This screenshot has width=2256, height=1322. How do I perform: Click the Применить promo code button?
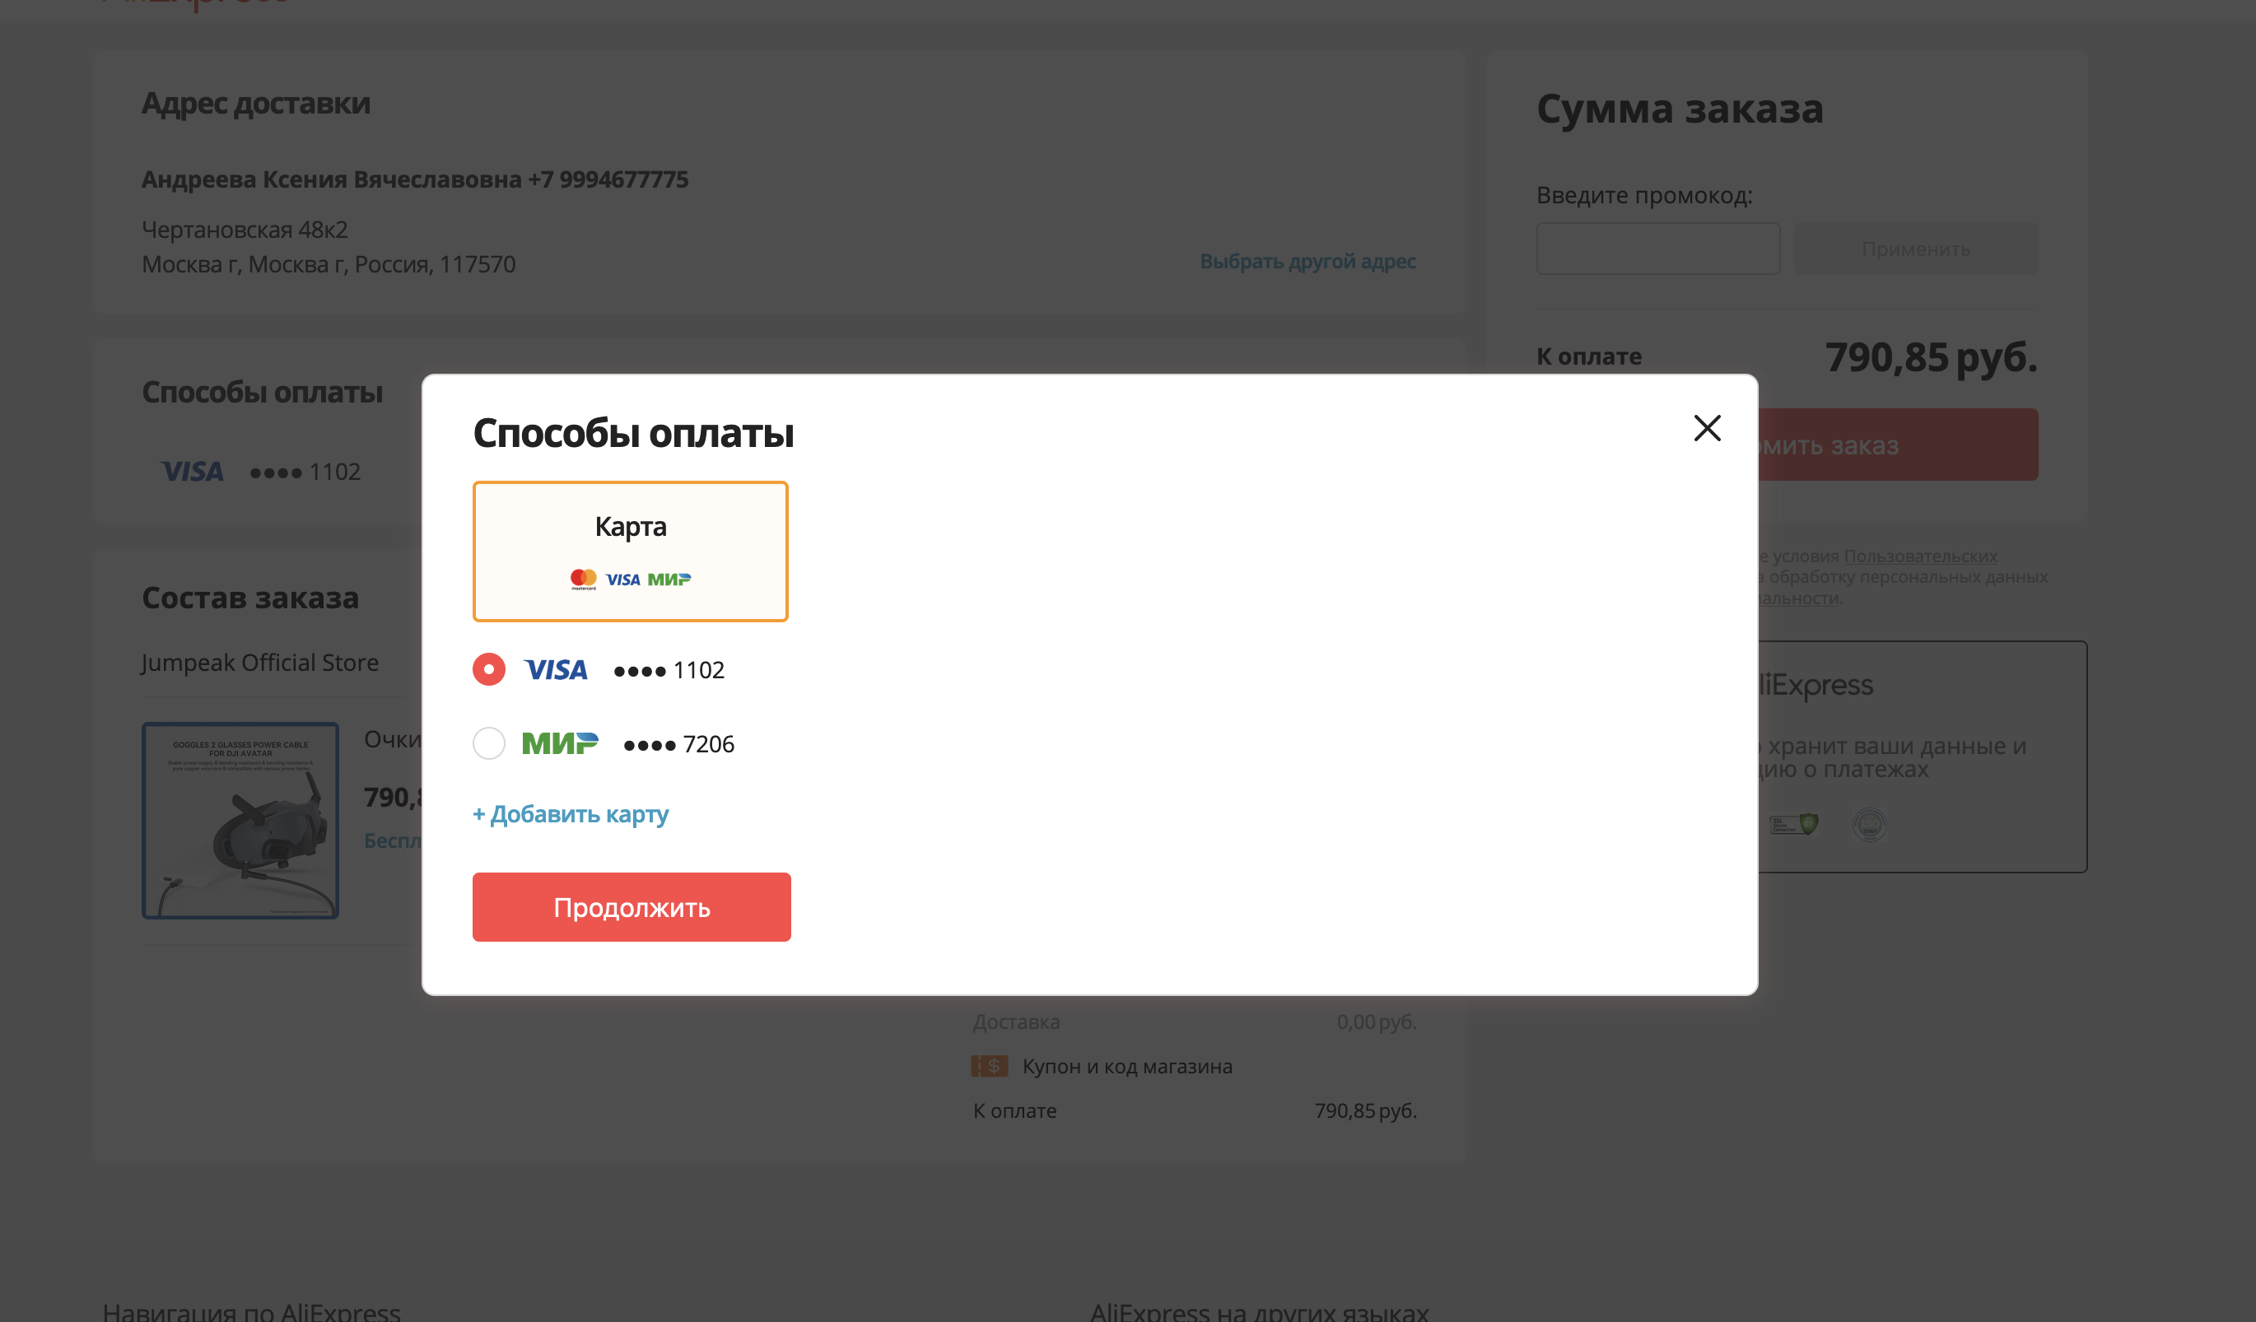pos(1916,249)
